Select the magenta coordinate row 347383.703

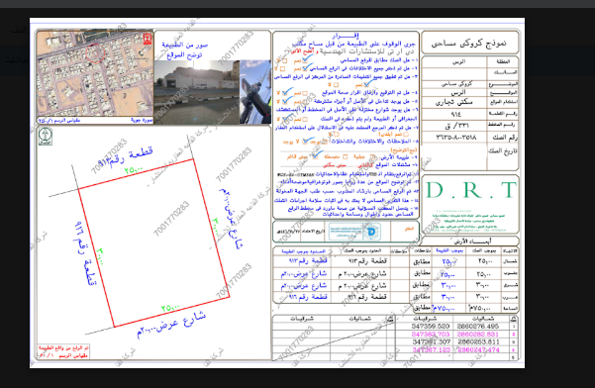click(x=455, y=335)
